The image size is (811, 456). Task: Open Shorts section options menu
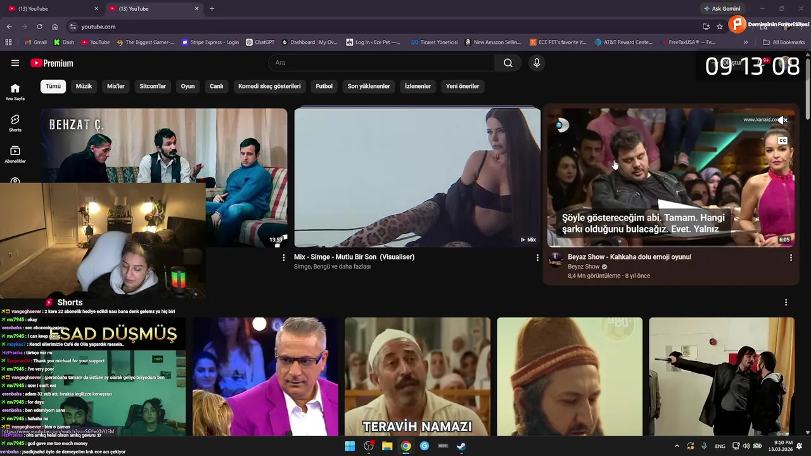point(786,303)
